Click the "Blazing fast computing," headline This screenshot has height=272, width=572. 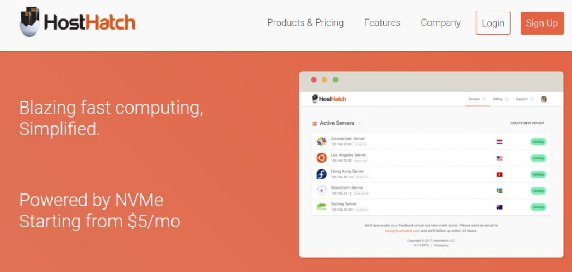pyautogui.click(x=111, y=108)
